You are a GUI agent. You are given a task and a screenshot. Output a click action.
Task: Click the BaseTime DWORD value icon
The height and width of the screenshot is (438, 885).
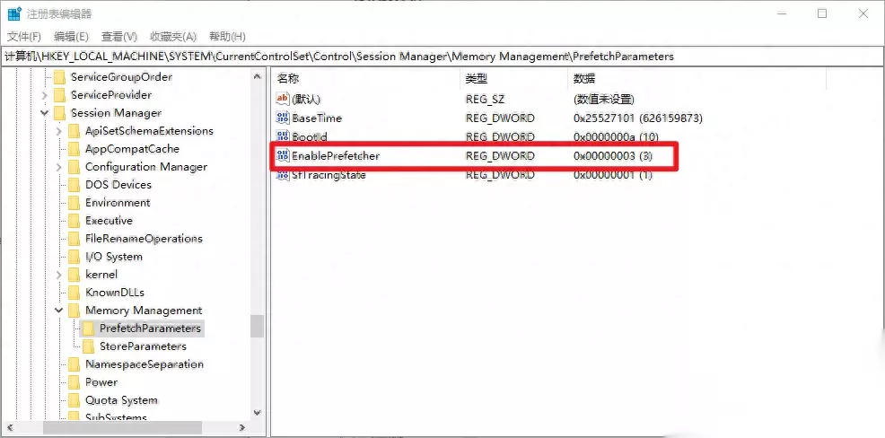click(282, 118)
